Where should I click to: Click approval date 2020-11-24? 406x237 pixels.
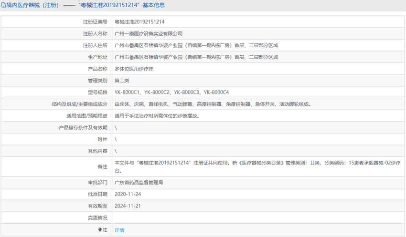[x=128, y=194]
